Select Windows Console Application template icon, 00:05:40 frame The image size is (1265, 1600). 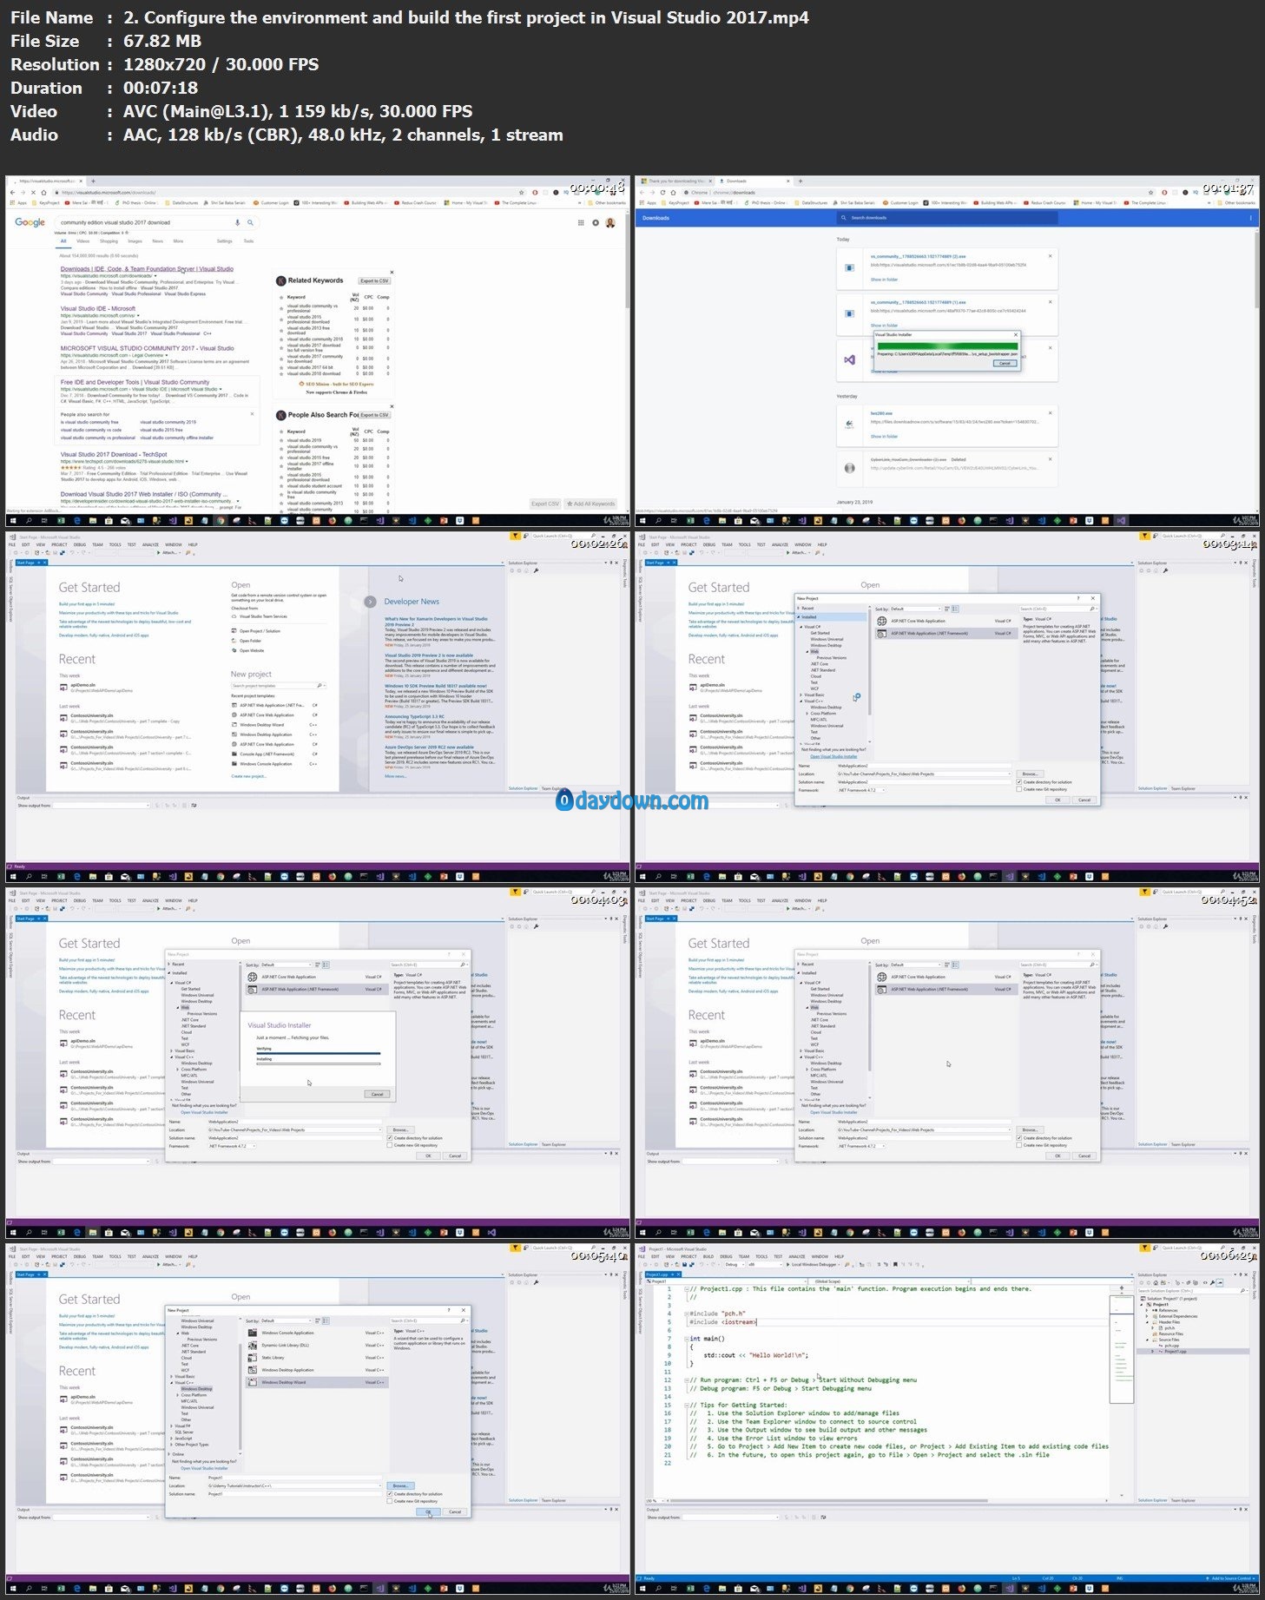tap(253, 1333)
